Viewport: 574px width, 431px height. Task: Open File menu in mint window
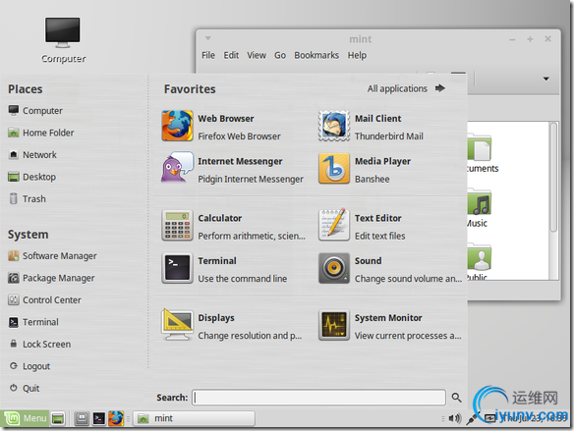coord(208,55)
